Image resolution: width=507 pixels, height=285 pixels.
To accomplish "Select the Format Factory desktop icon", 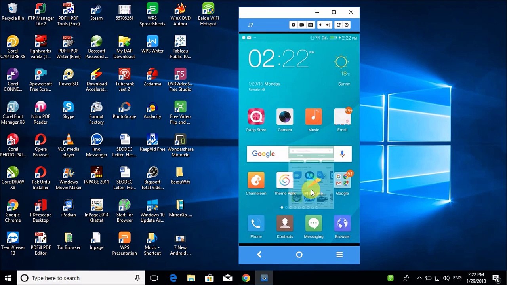I will pos(96,113).
